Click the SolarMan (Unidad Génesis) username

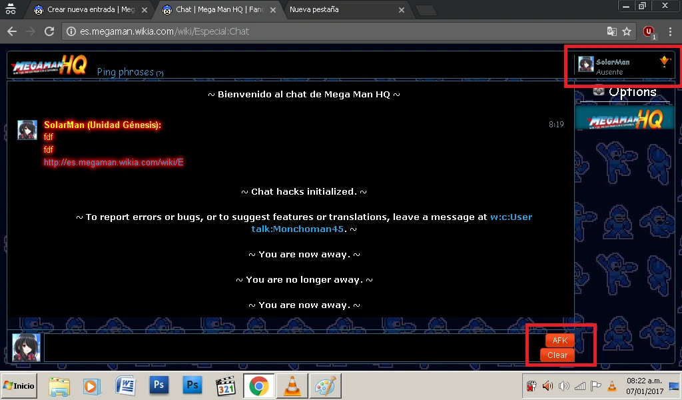[x=103, y=125]
